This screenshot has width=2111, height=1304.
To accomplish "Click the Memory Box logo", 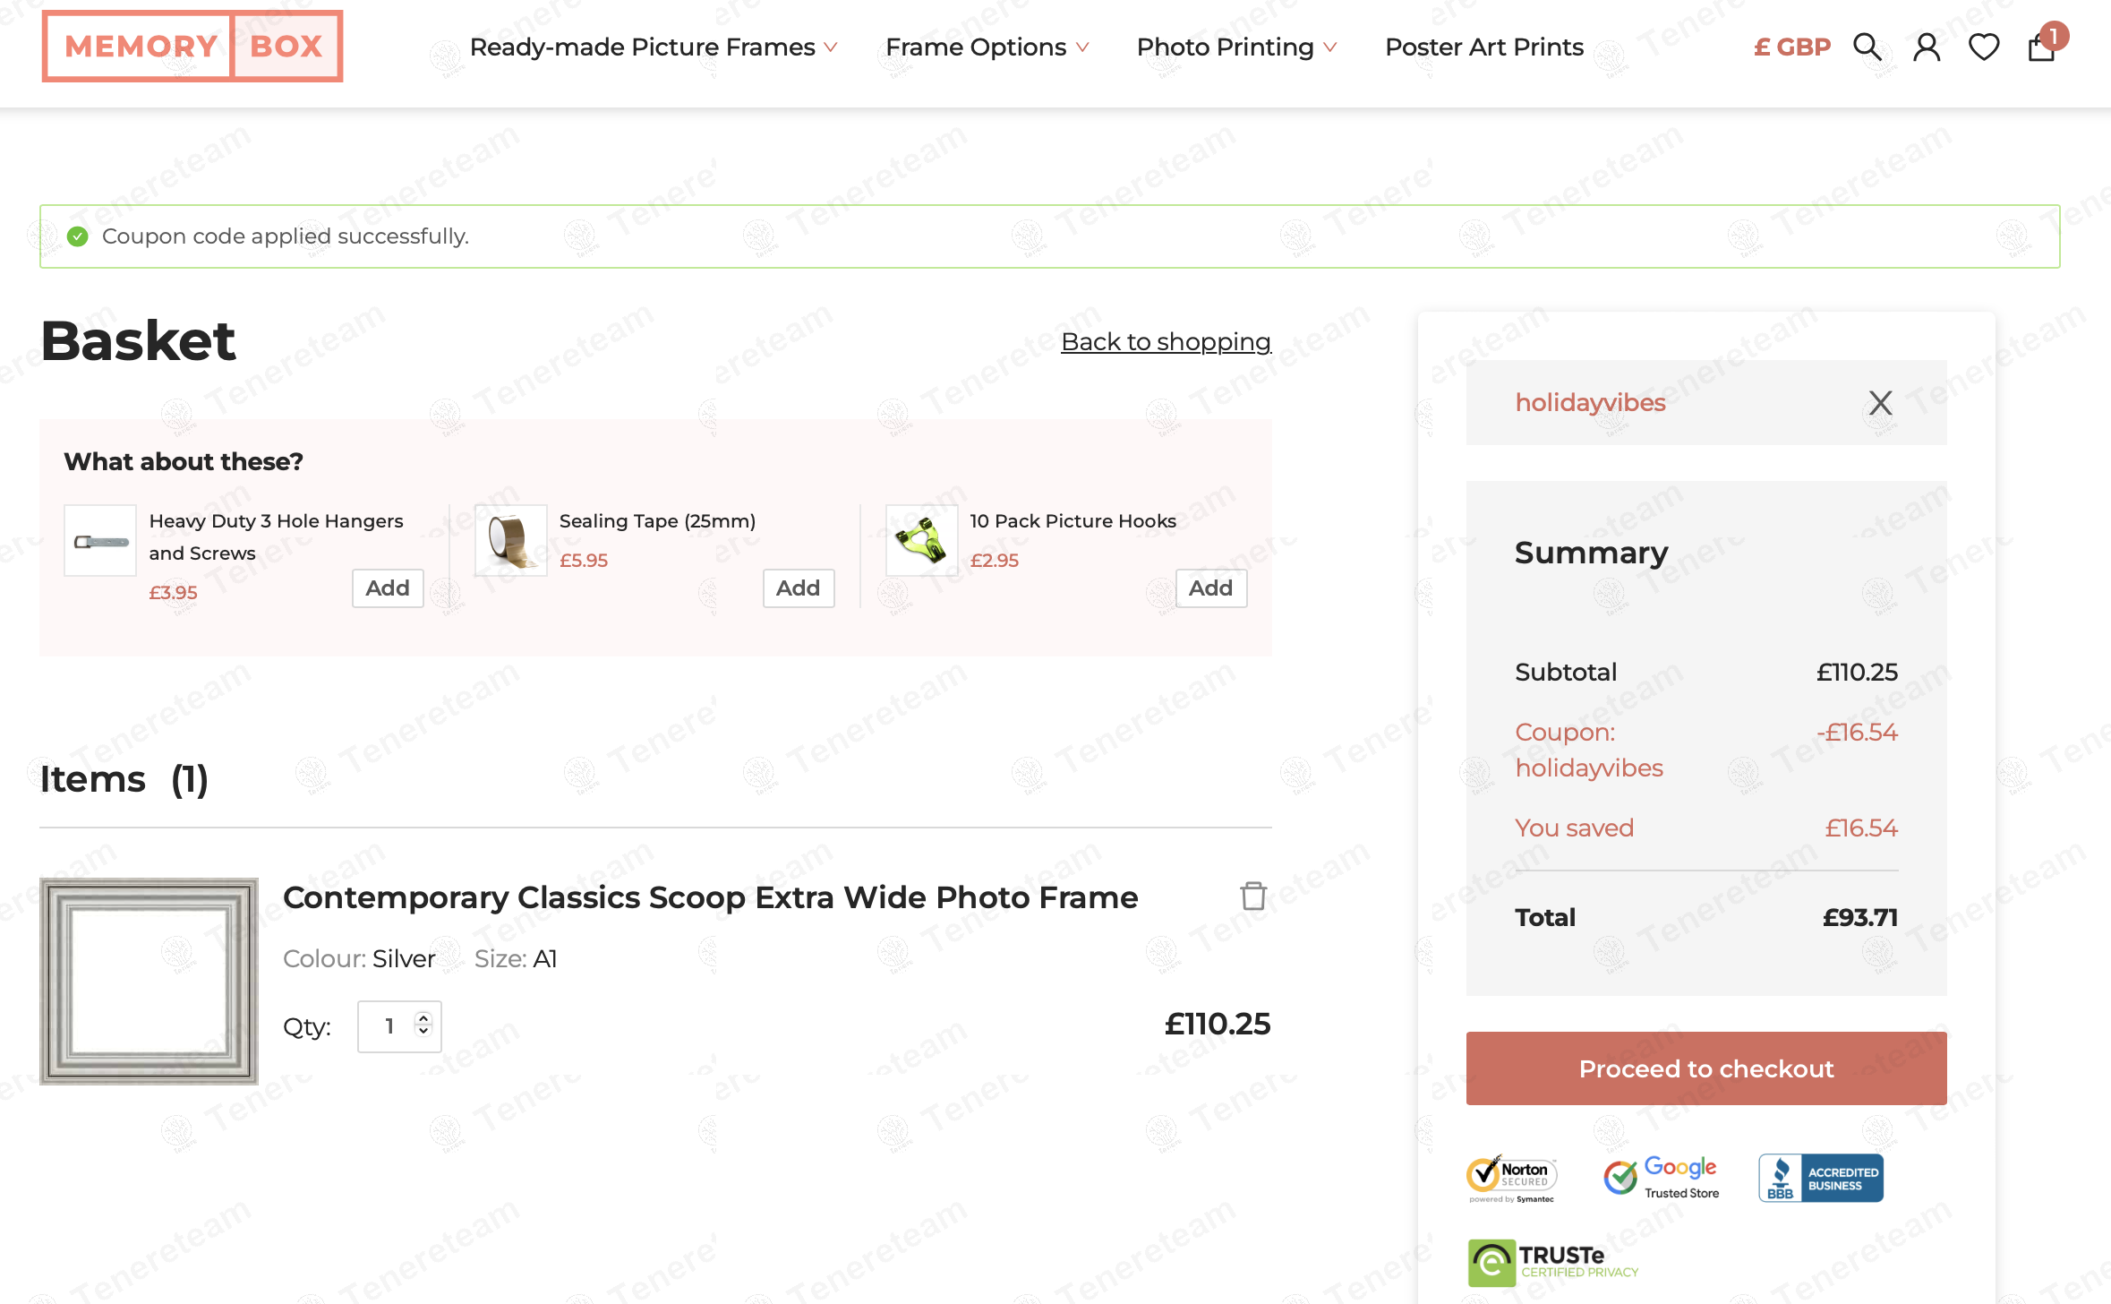I will [192, 47].
